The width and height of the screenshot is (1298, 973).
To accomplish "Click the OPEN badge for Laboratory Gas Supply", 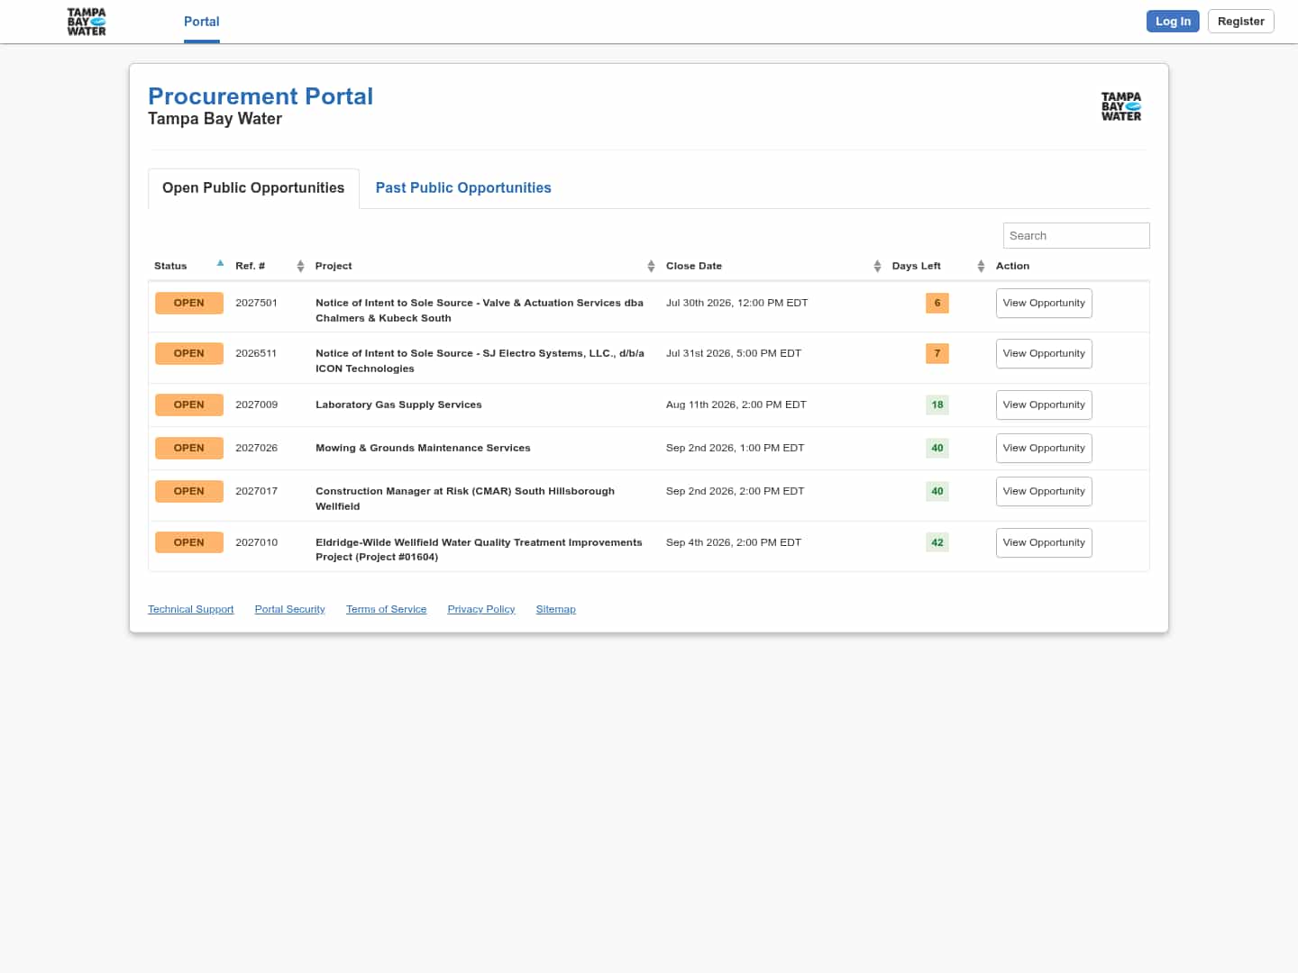I will coord(189,405).
